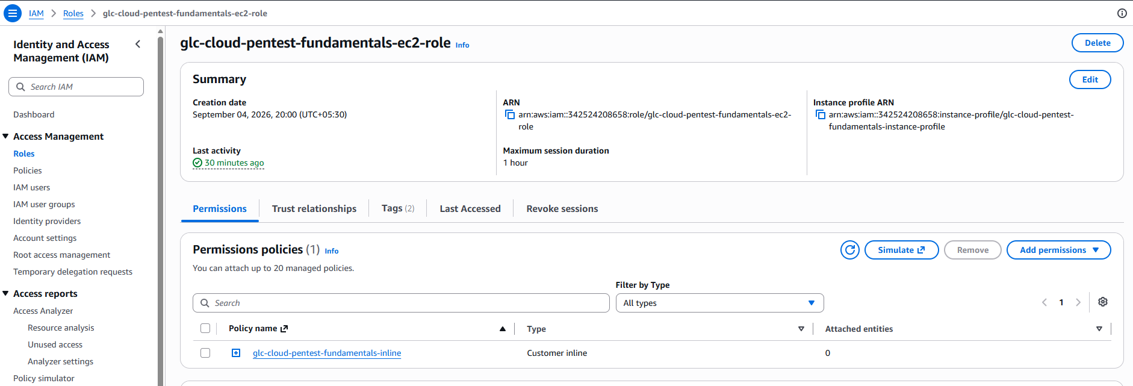Image resolution: width=1133 pixels, height=386 pixels.
Task: Open the Add permissions dropdown
Action: pos(1059,250)
